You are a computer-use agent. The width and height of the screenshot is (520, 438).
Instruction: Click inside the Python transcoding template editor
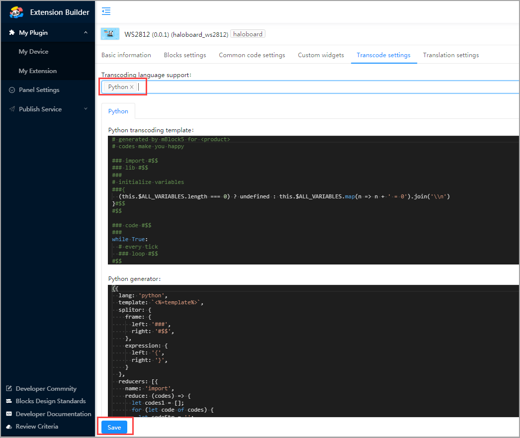pyautogui.click(x=313, y=200)
